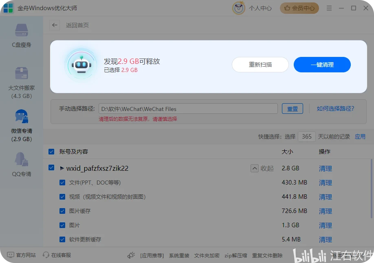Open 文件夹加密 recommended app
This screenshot has height=263, width=374.
pyautogui.click(x=207, y=255)
